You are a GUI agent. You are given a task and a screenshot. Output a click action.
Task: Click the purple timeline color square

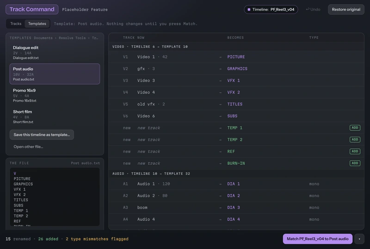coord(249,9)
